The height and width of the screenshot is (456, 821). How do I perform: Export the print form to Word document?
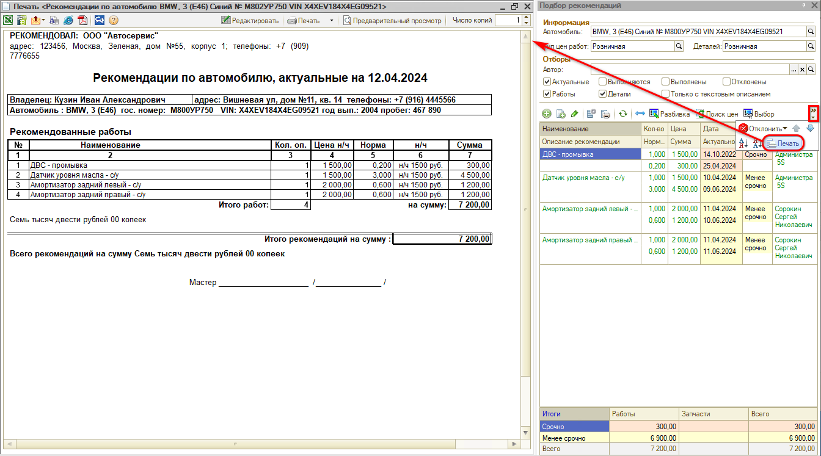click(54, 20)
